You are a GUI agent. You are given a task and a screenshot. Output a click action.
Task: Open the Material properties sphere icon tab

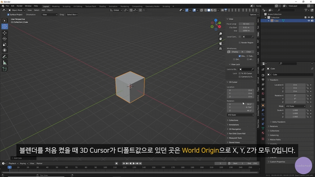click(263, 133)
